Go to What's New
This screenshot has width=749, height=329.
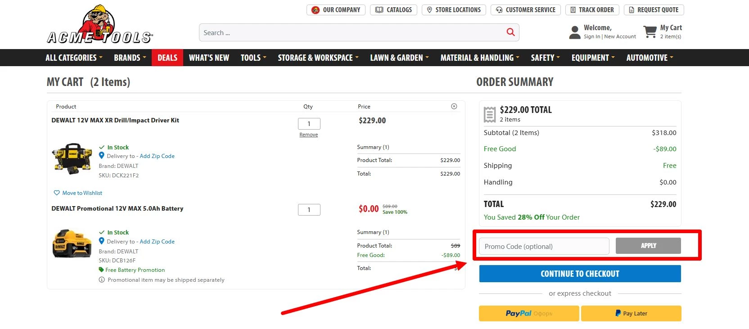209,58
